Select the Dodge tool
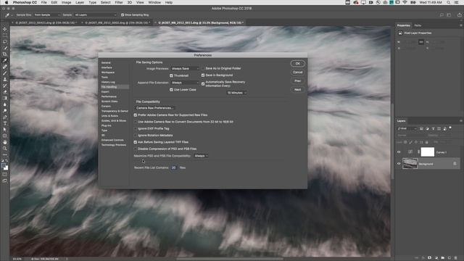 click(5, 111)
